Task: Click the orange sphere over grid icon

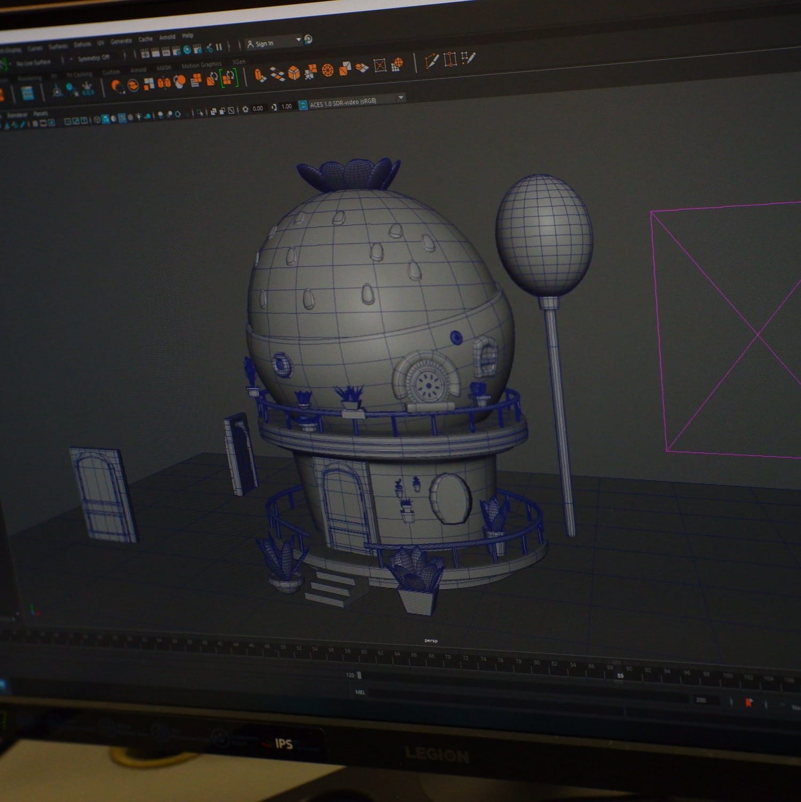Action: pos(396,65)
